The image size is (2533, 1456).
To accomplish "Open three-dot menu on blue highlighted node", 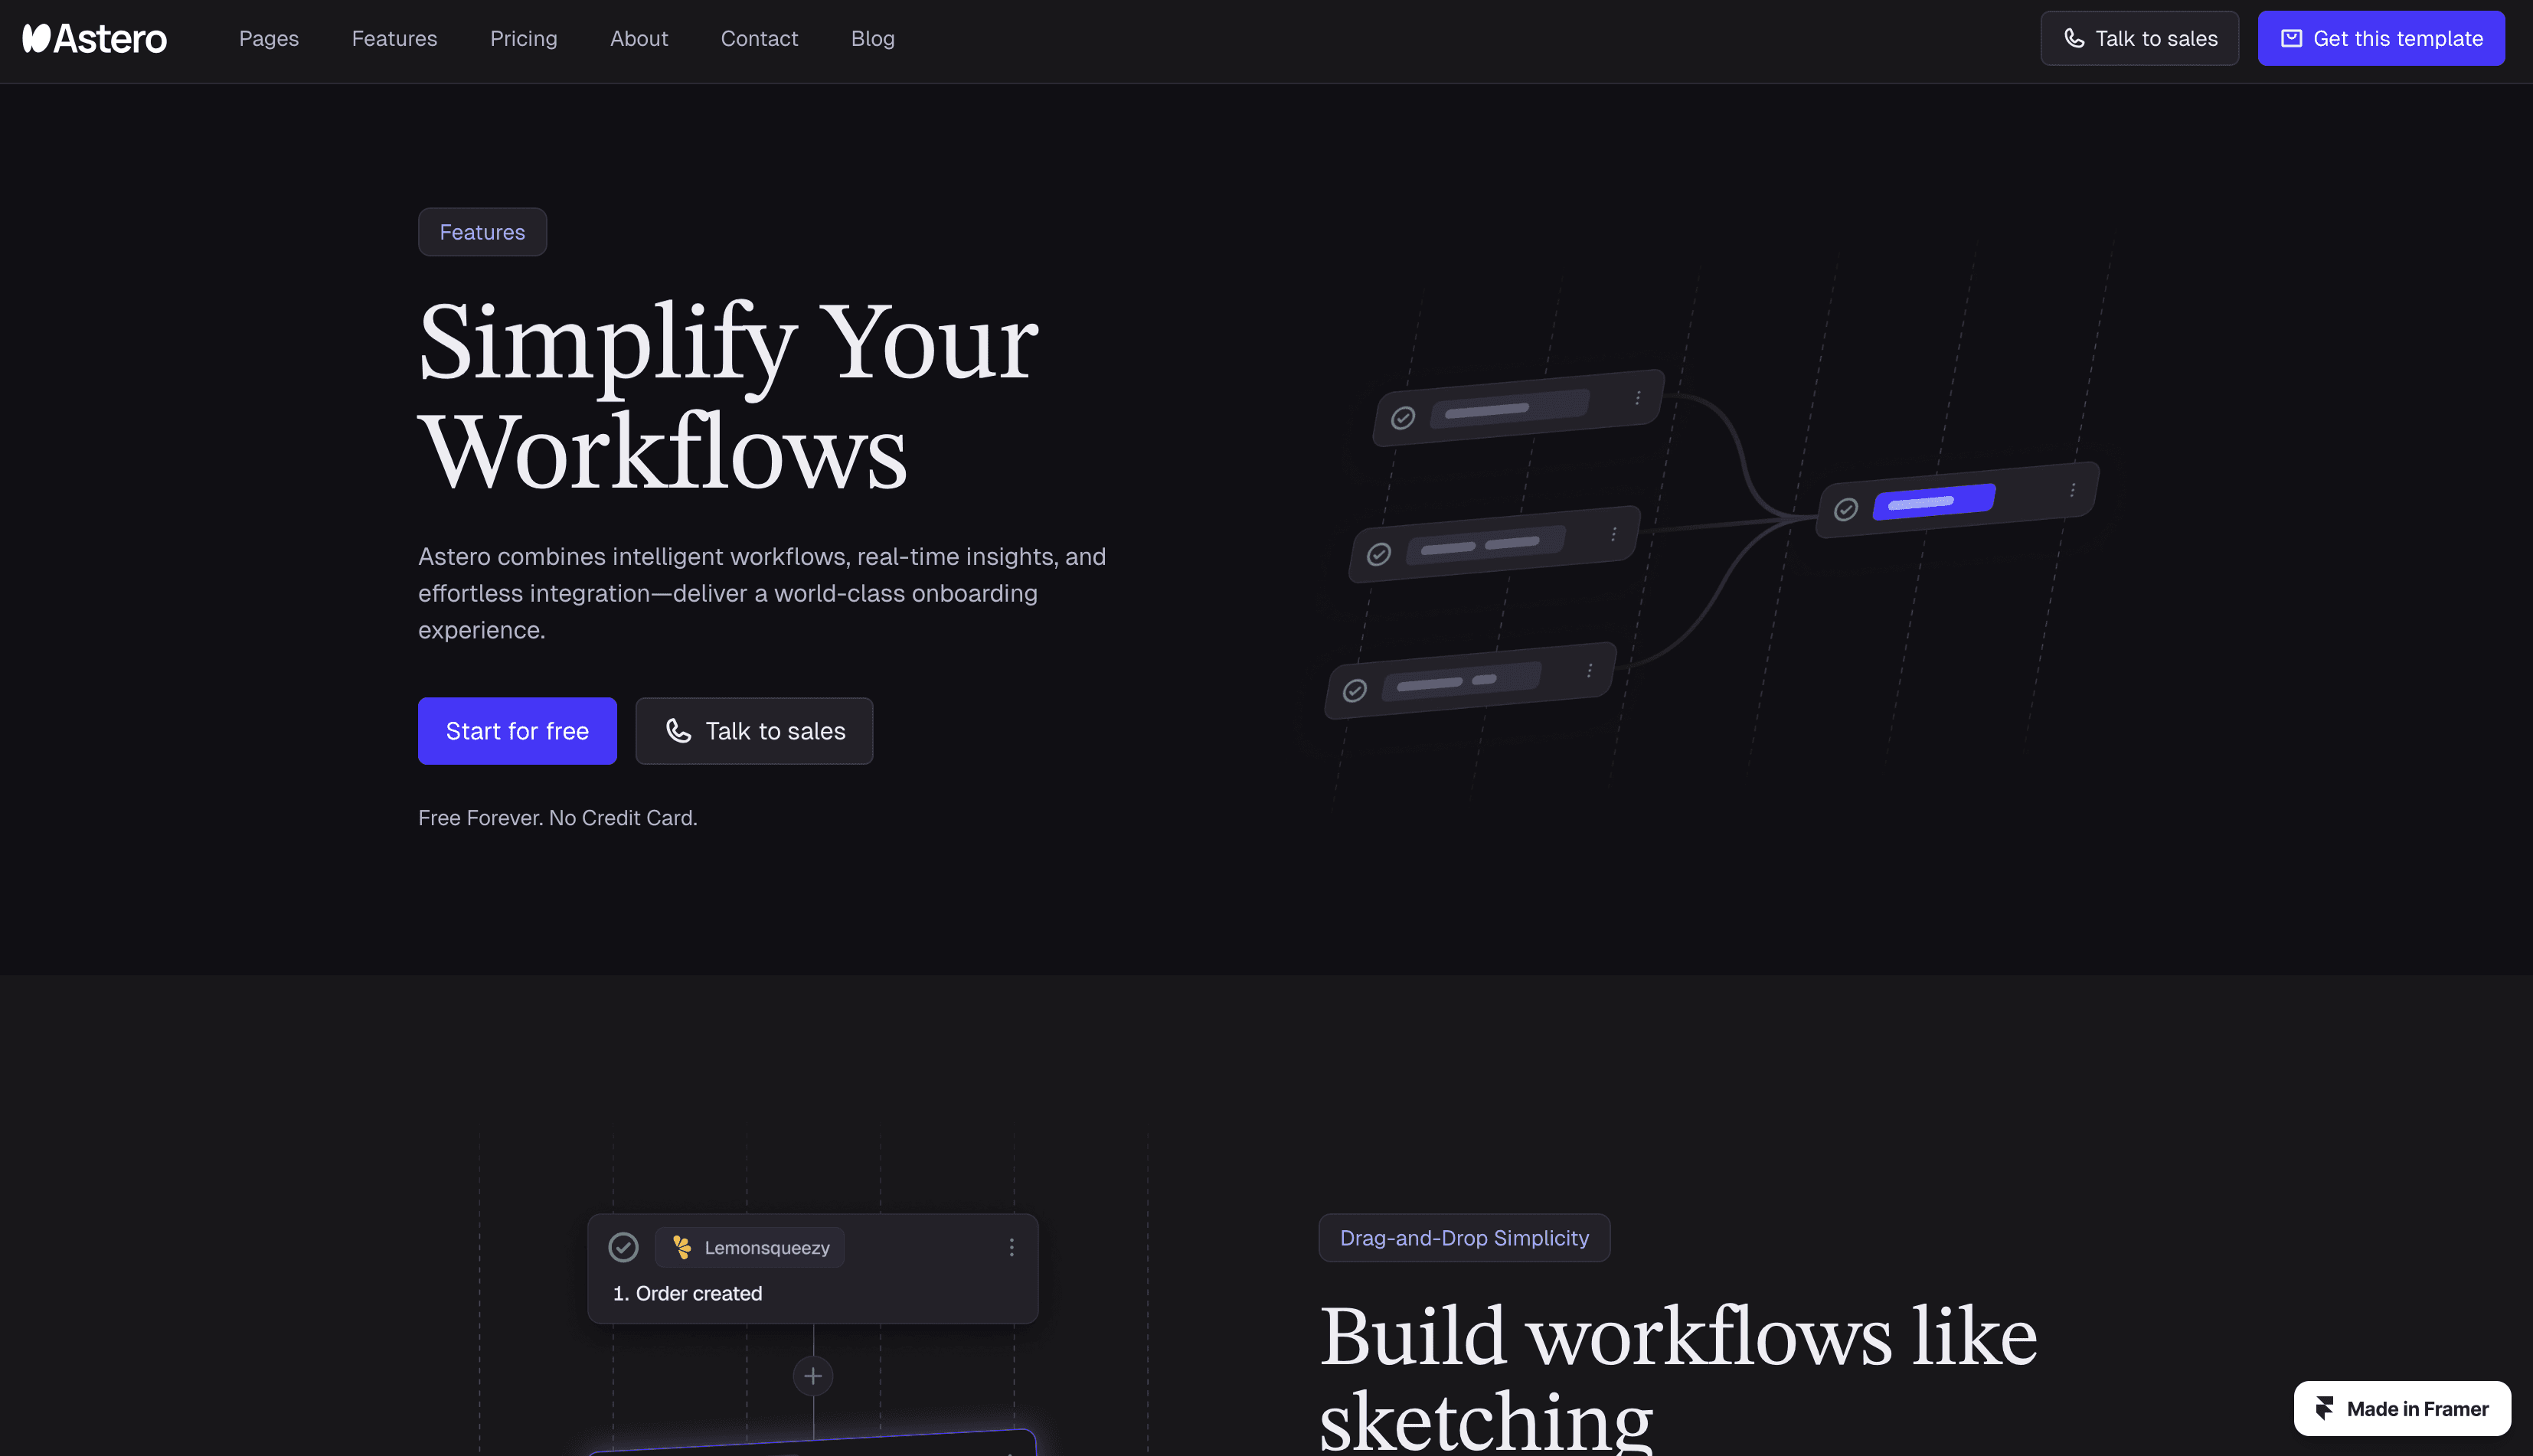I will (2073, 490).
